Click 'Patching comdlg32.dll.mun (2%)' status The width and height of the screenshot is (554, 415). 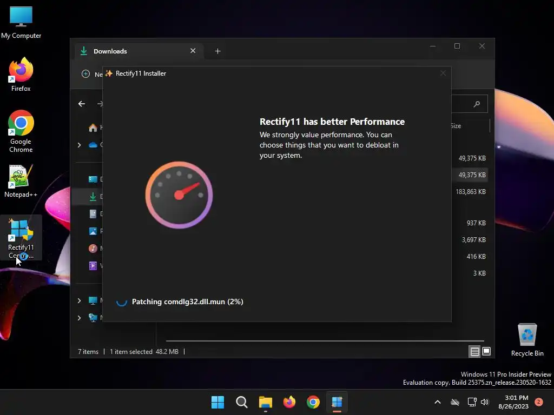(188, 302)
